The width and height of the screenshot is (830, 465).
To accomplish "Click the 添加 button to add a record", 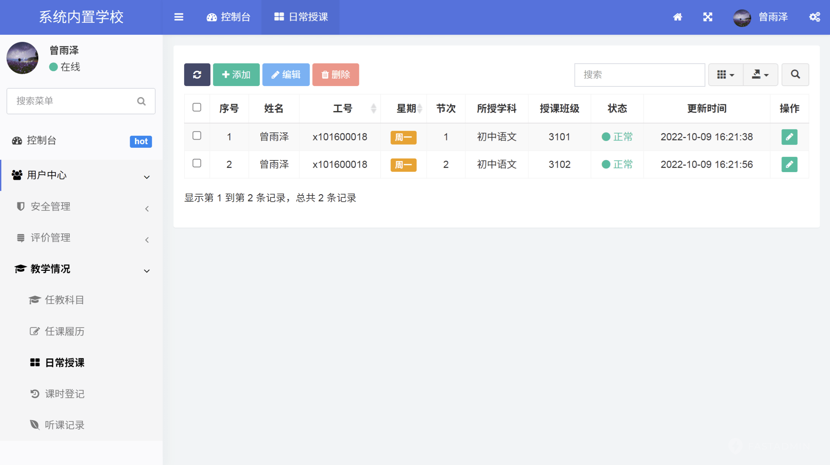I will point(236,74).
